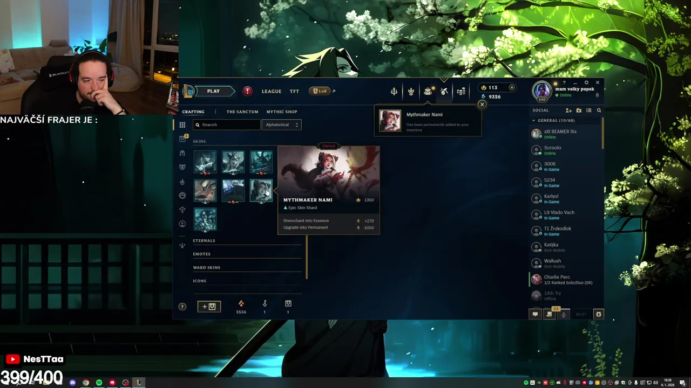Screen dimensions: 691x388
Task: Open chat with friend Charlie Perc
Action: 565,279
